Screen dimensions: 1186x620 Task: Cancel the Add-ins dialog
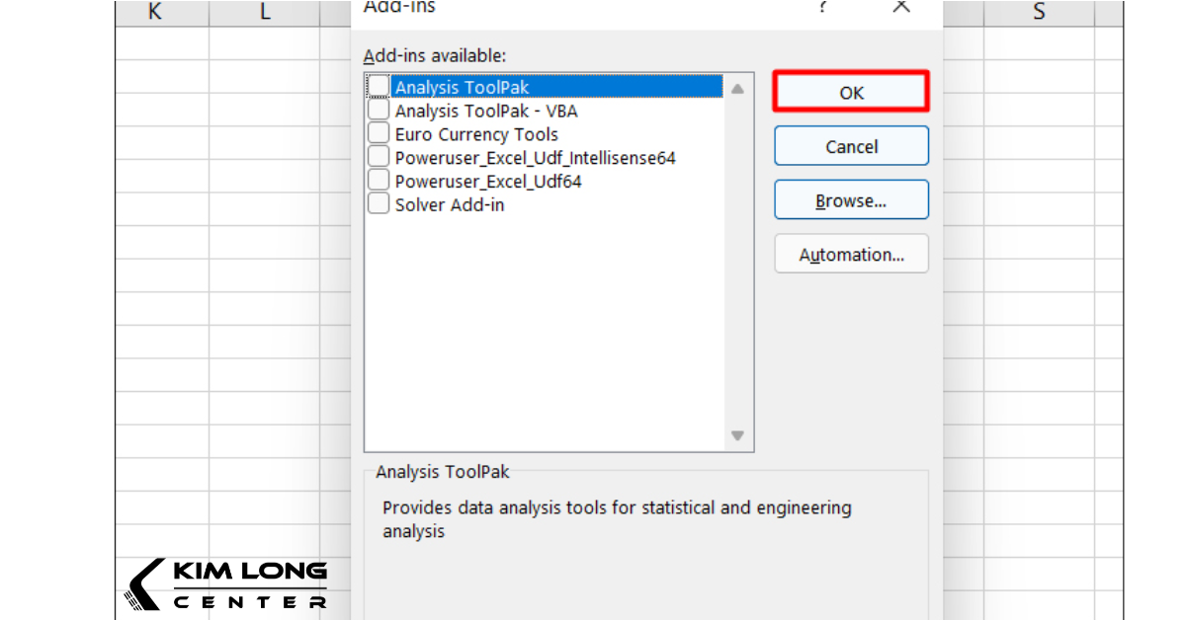(x=851, y=146)
